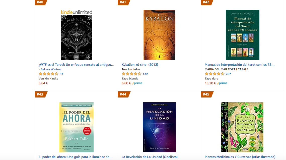Click the Kybalion star rating icons

(x=131, y=74)
